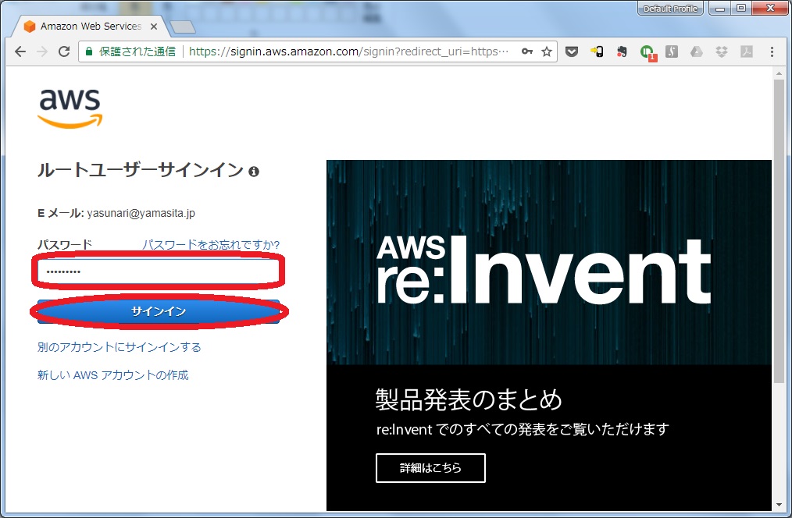Screen dimensions: 792x518
Task: Click the Default Profile button
Action: click(x=670, y=9)
